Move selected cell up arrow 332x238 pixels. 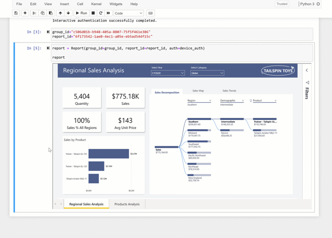(x=60, y=13)
